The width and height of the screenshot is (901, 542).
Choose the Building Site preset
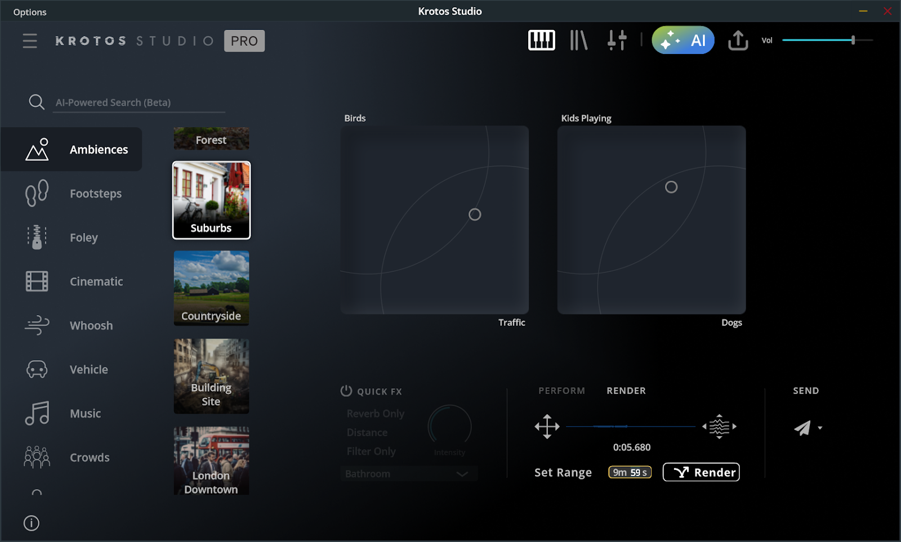[x=211, y=376]
